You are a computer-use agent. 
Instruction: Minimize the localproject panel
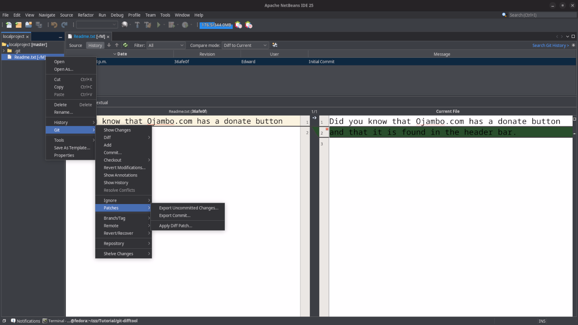(61, 37)
